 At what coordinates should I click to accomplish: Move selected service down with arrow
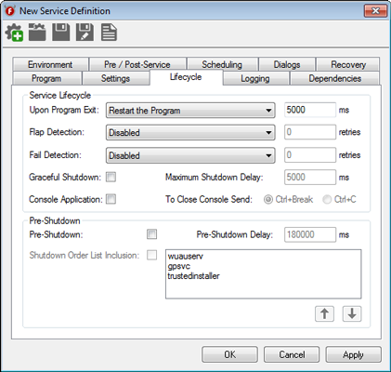[352, 313]
